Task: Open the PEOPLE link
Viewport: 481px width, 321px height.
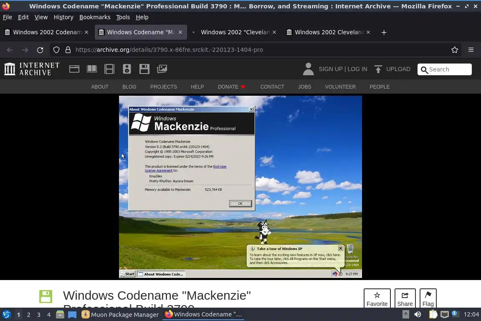Action: [380, 87]
